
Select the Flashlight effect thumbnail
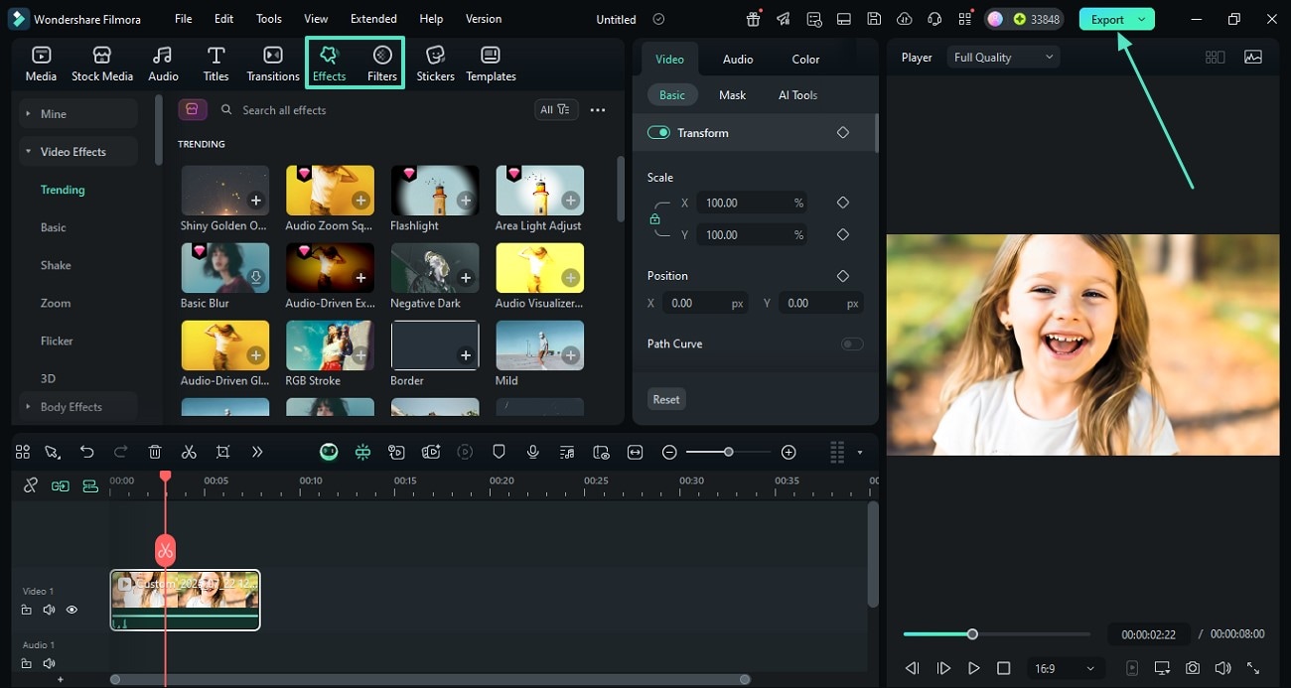click(x=435, y=191)
